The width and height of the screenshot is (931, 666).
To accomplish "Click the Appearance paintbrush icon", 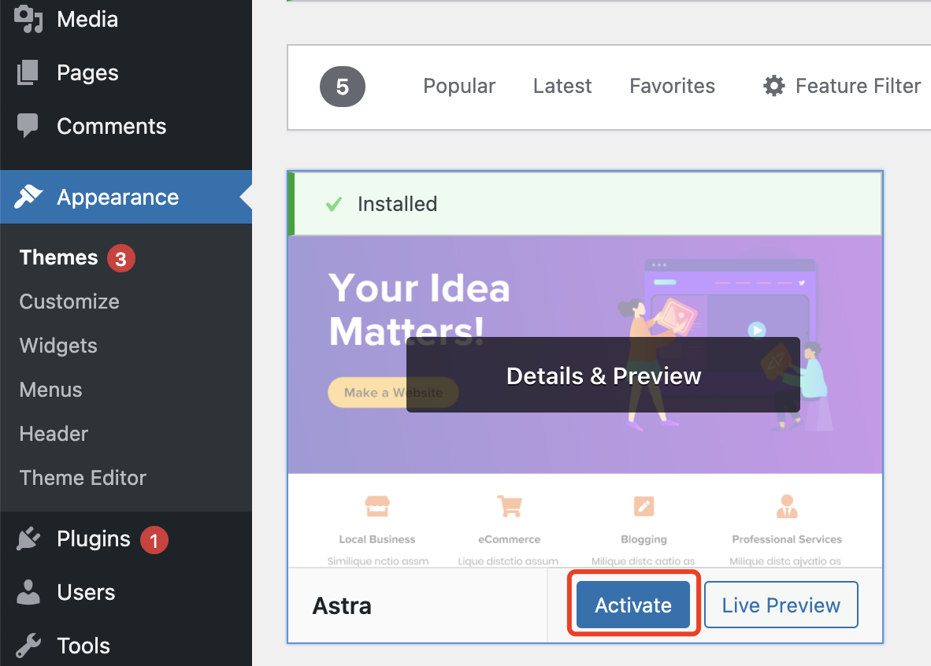I will 28,197.
